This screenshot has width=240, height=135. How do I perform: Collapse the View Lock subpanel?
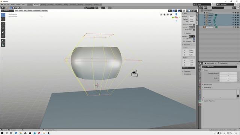pos(184,33)
